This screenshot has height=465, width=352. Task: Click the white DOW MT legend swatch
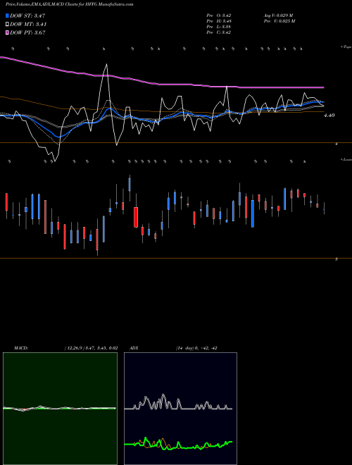[7, 24]
